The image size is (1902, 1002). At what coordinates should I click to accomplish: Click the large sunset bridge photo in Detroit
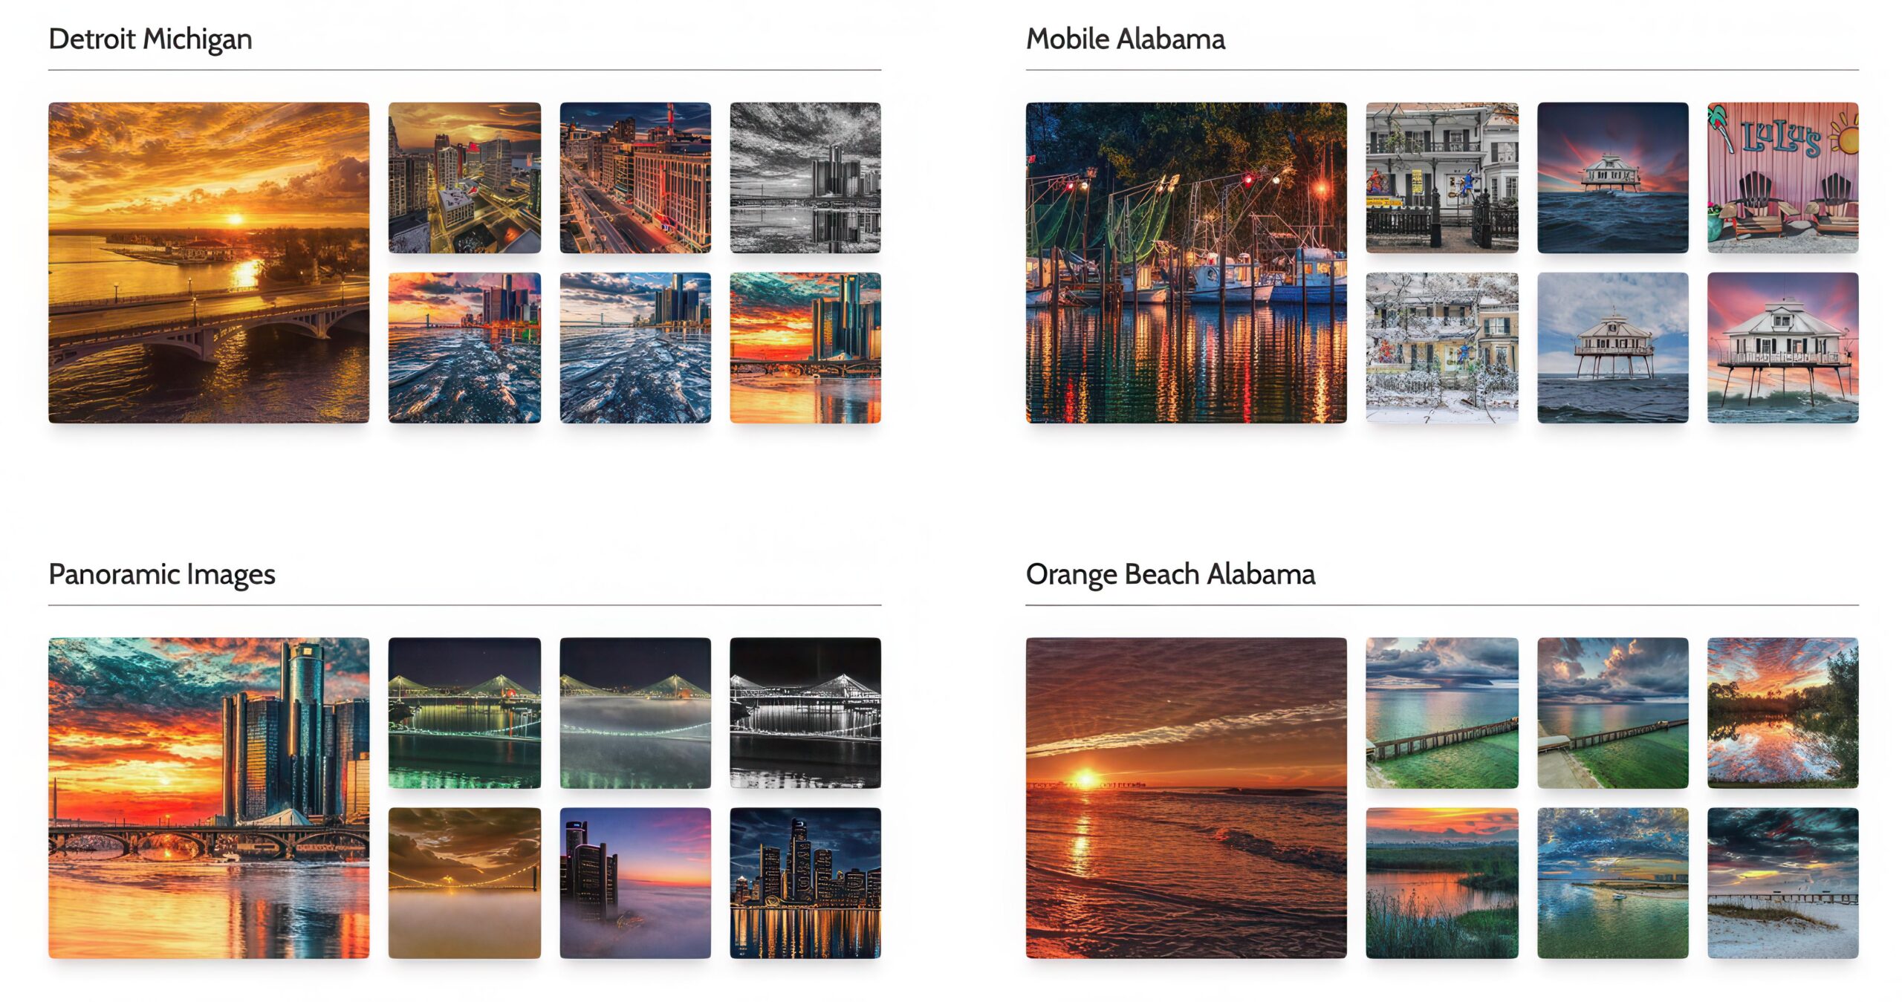pos(209,263)
